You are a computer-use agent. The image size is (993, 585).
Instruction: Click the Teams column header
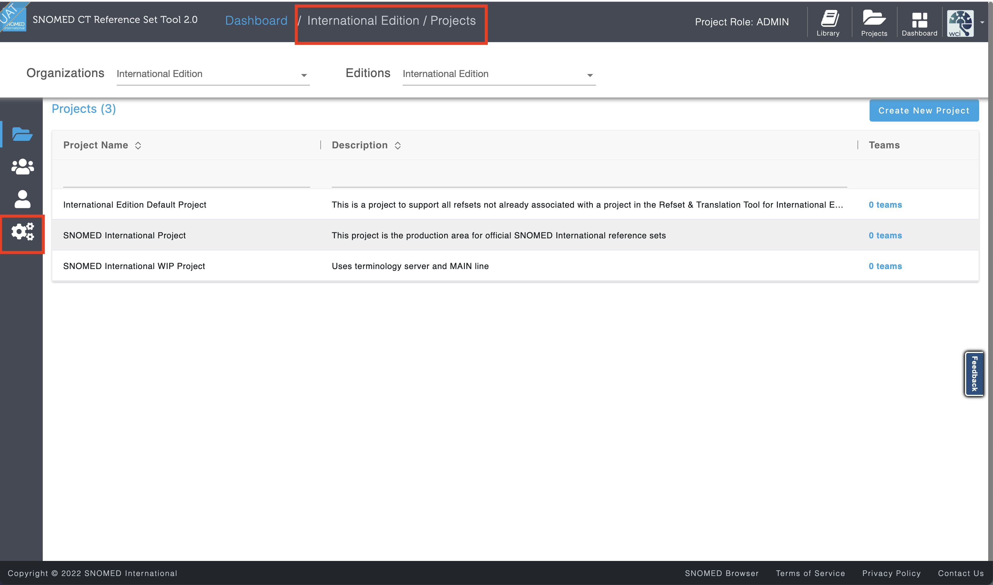pos(884,145)
